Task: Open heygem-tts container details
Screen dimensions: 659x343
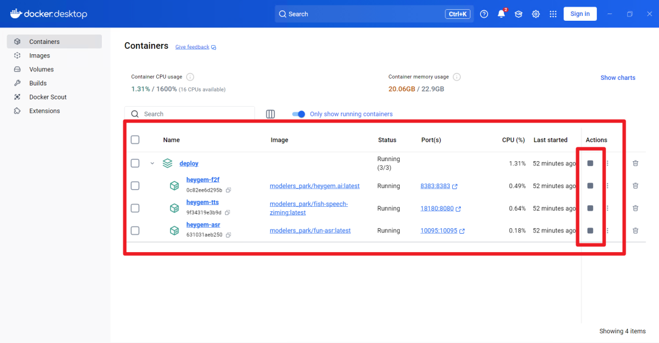Action: tap(202, 202)
